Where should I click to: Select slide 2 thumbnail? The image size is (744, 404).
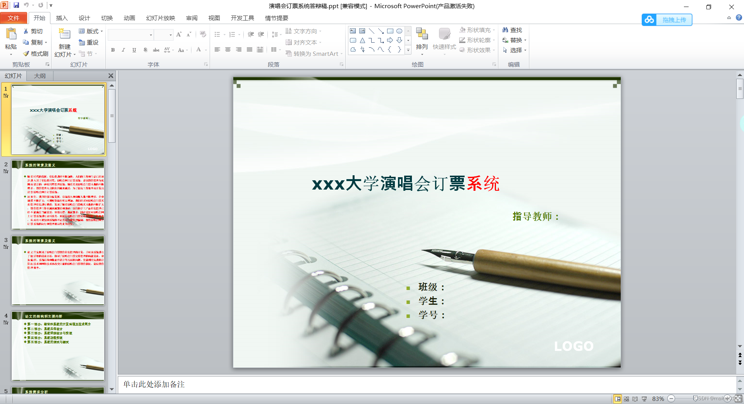58,195
